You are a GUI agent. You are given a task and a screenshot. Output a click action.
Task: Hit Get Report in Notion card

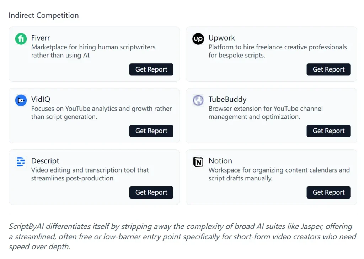pyautogui.click(x=328, y=192)
